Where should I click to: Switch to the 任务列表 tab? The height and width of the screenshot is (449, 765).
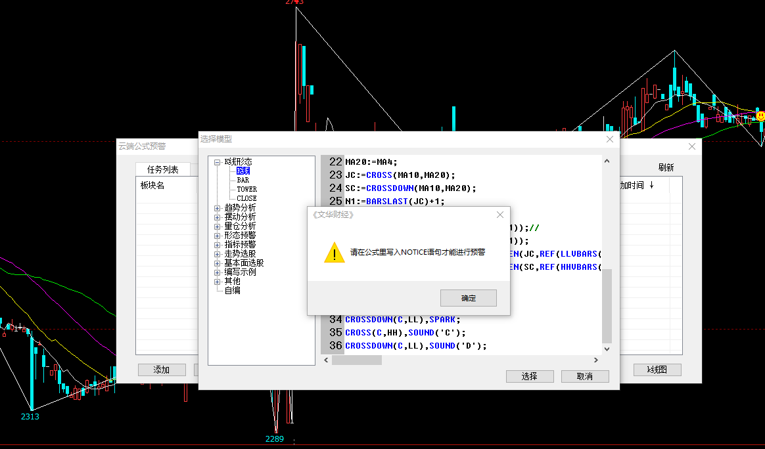(162, 169)
